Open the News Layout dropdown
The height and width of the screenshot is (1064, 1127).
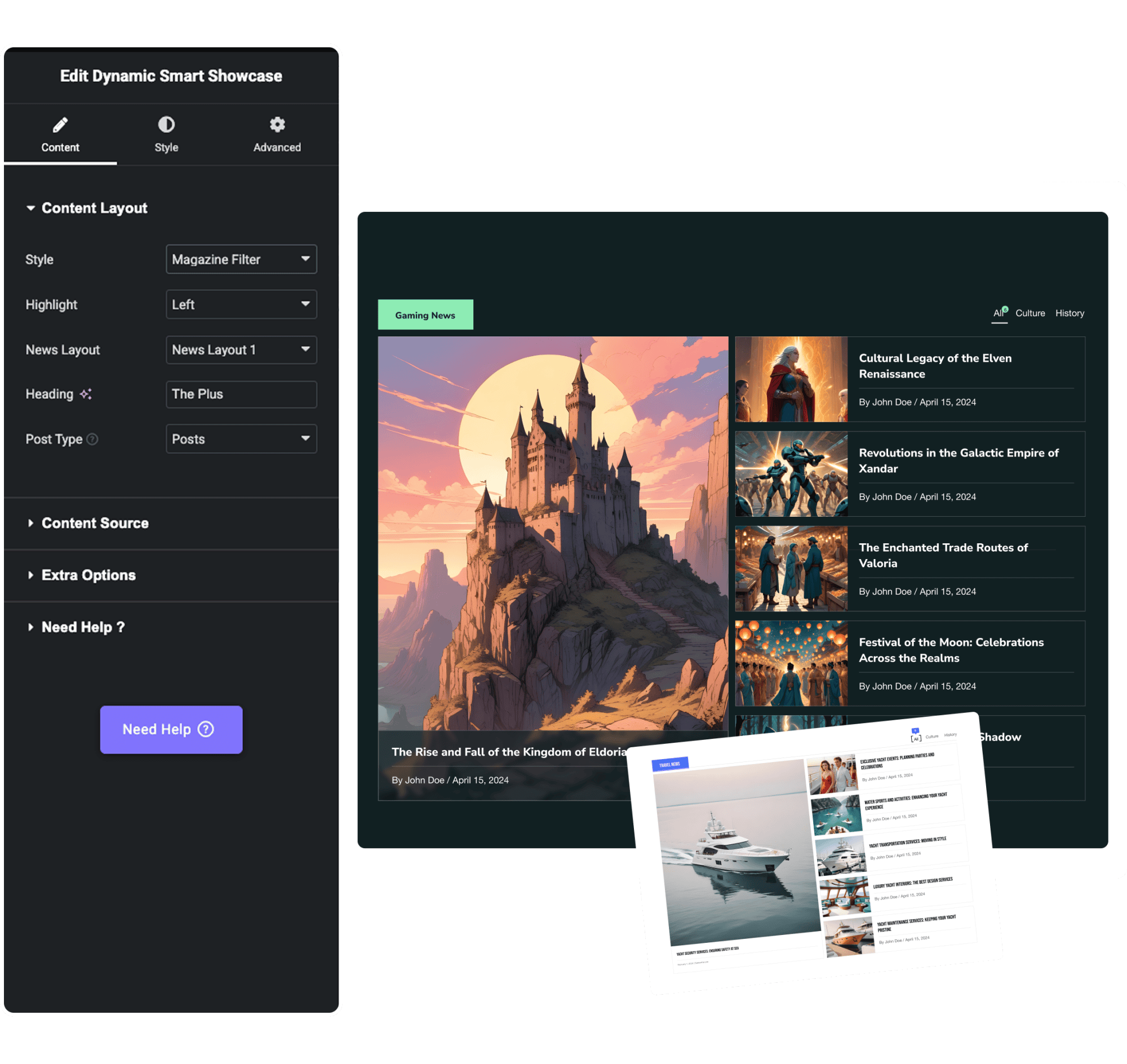241,349
